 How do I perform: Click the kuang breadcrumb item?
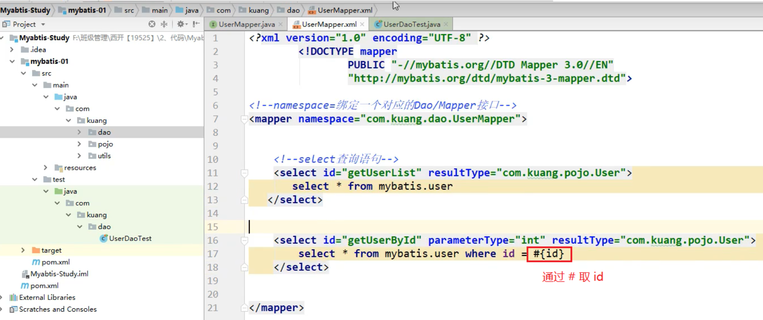(x=254, y=10)
